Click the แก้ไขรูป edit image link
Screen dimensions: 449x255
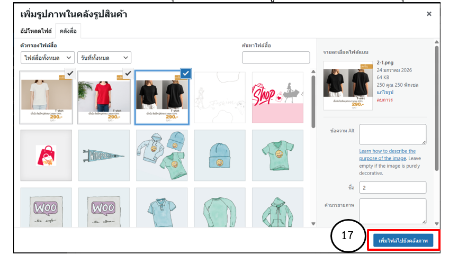click(x=385, y=93)
